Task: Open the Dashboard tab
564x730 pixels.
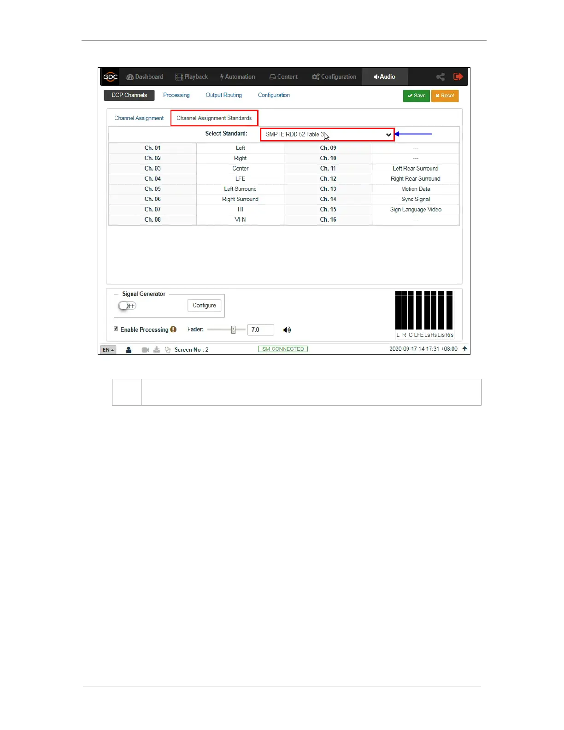Action: [145, 77]
